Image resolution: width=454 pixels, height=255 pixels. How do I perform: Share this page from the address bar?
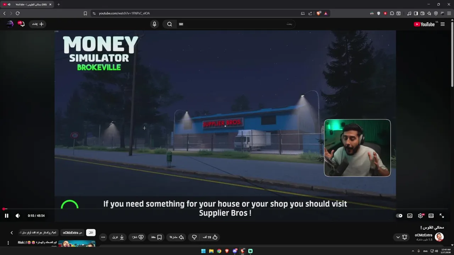(310, 13)
